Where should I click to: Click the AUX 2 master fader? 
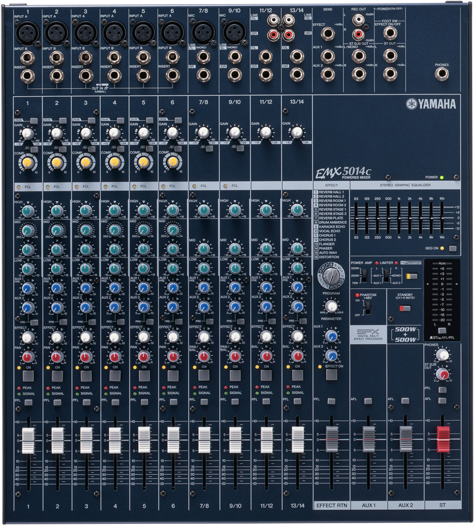tap(405, 439)
